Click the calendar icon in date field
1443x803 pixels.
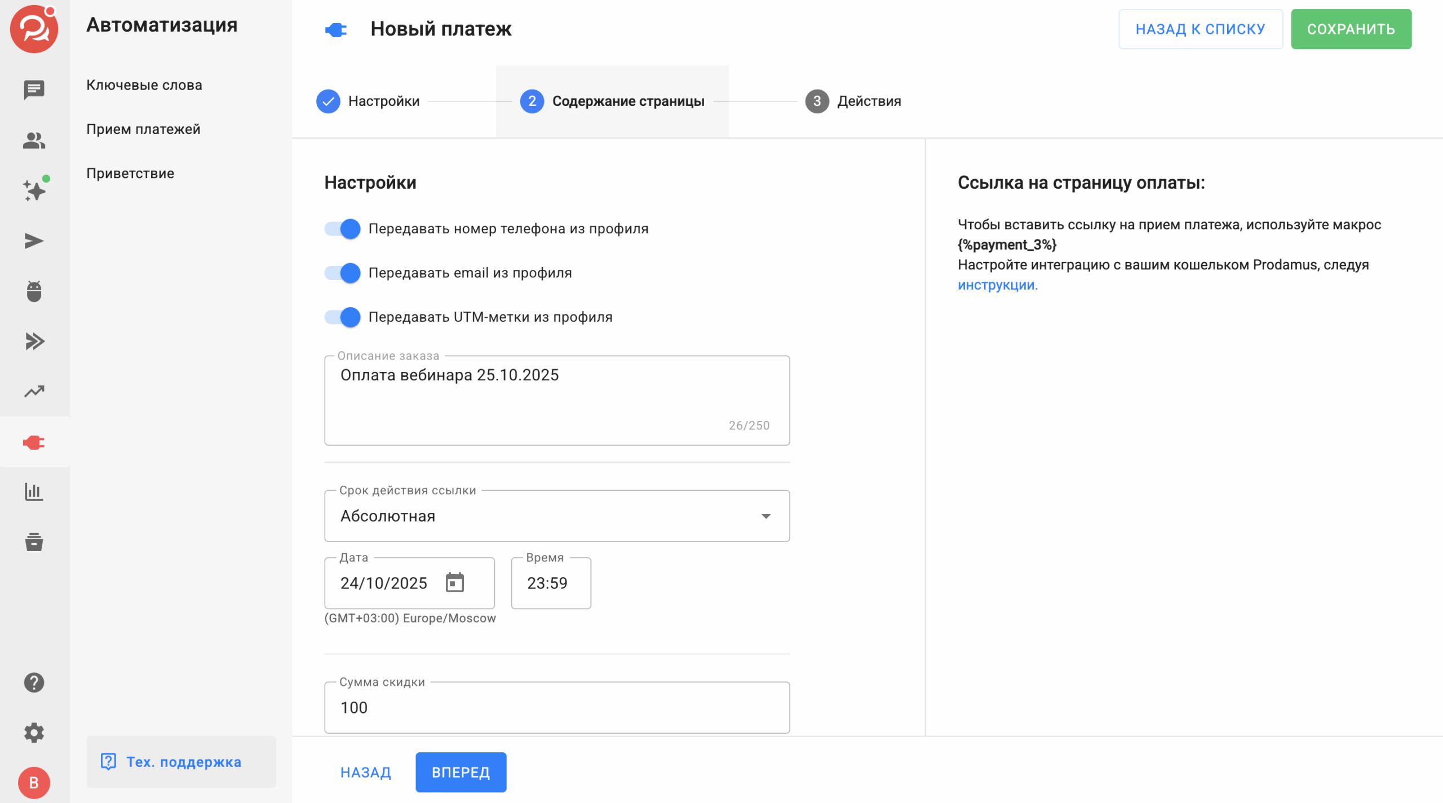tap(454, 583)
